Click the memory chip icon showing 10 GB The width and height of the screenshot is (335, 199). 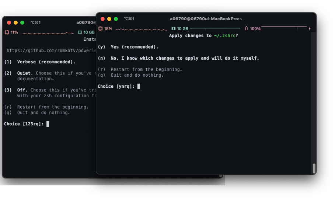(x=174, y=29)
